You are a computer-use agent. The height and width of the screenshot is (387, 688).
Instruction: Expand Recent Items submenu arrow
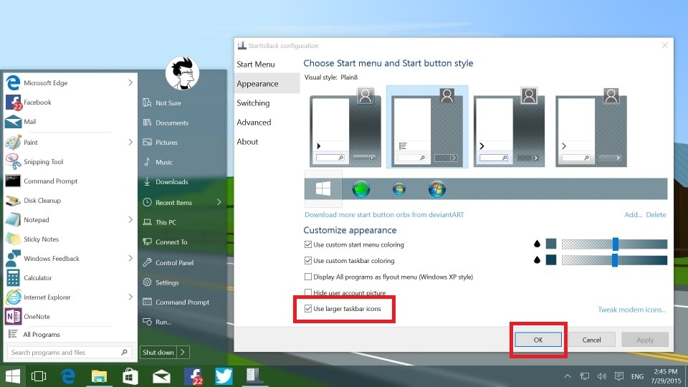coord(219,202)
